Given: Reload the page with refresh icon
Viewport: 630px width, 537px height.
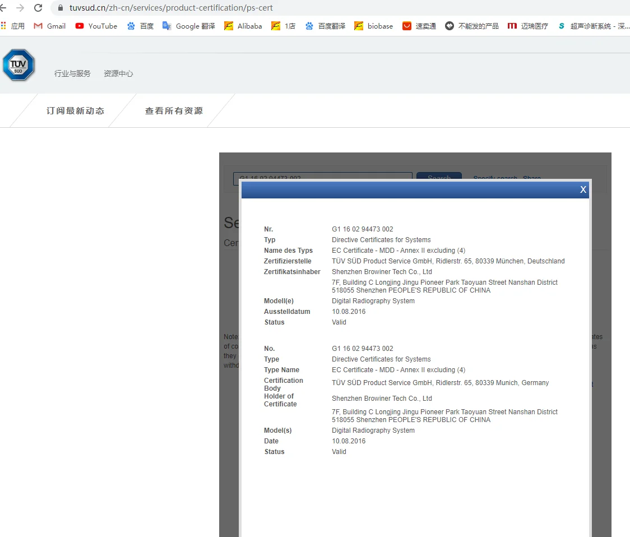Looking at the screenshot, I should [x=38, y=8].
